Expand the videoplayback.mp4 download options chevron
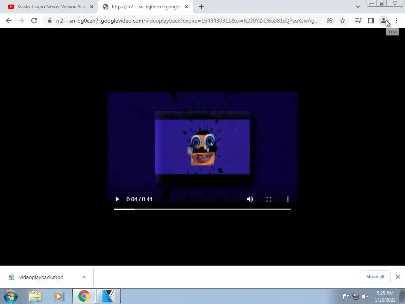This screenshot has height=304, width=405. pos(84,277)
